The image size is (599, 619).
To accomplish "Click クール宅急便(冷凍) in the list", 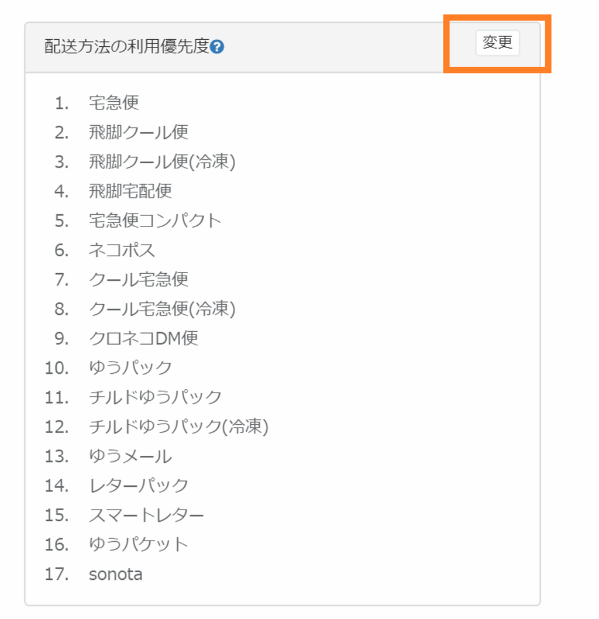I will click(161, 308).
